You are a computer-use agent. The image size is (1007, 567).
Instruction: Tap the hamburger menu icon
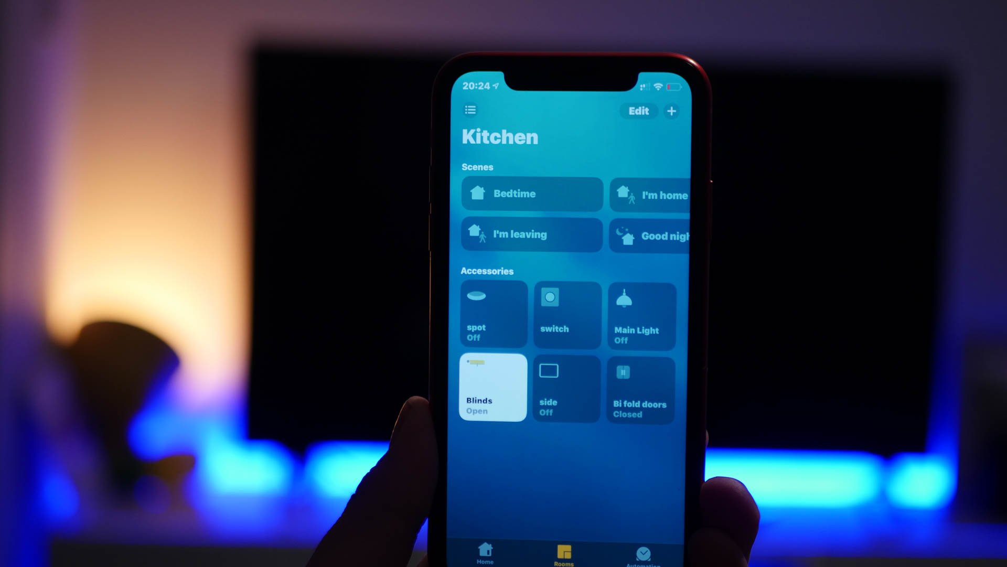pos(471,111)
